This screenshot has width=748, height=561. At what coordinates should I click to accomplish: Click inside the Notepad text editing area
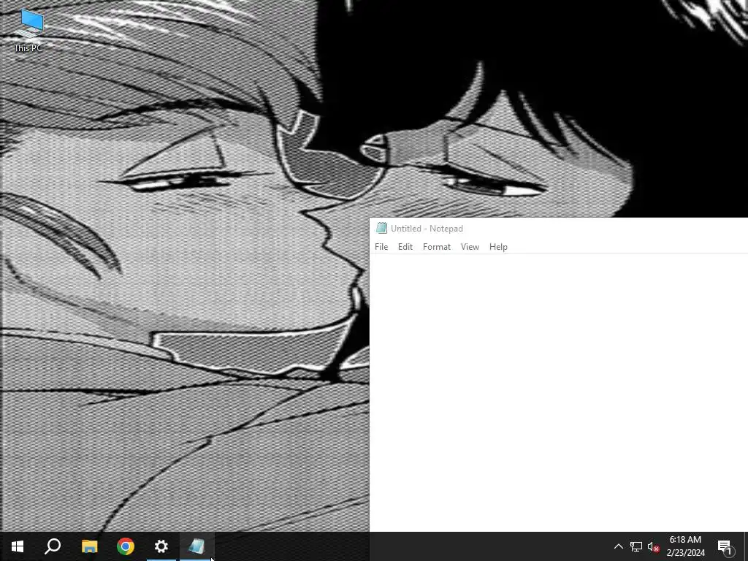click(559, 392)
